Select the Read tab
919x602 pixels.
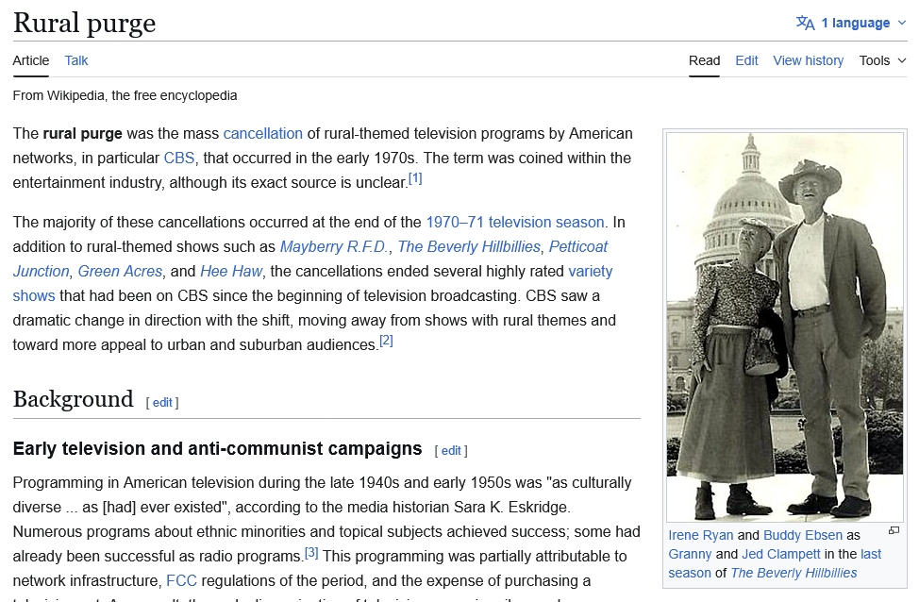point(704,60)
